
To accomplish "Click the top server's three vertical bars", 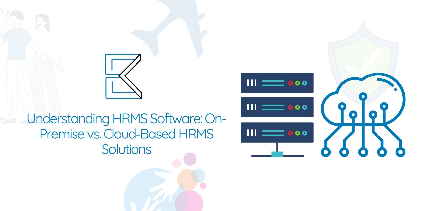I will [x=252, y=83].
